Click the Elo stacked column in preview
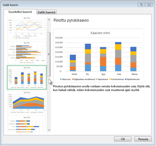 [x=88, y=58]
